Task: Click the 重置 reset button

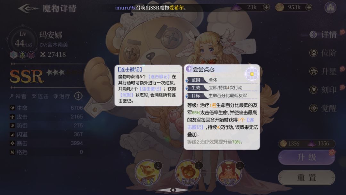Action: pyautogui.click(x=307, y=177)
